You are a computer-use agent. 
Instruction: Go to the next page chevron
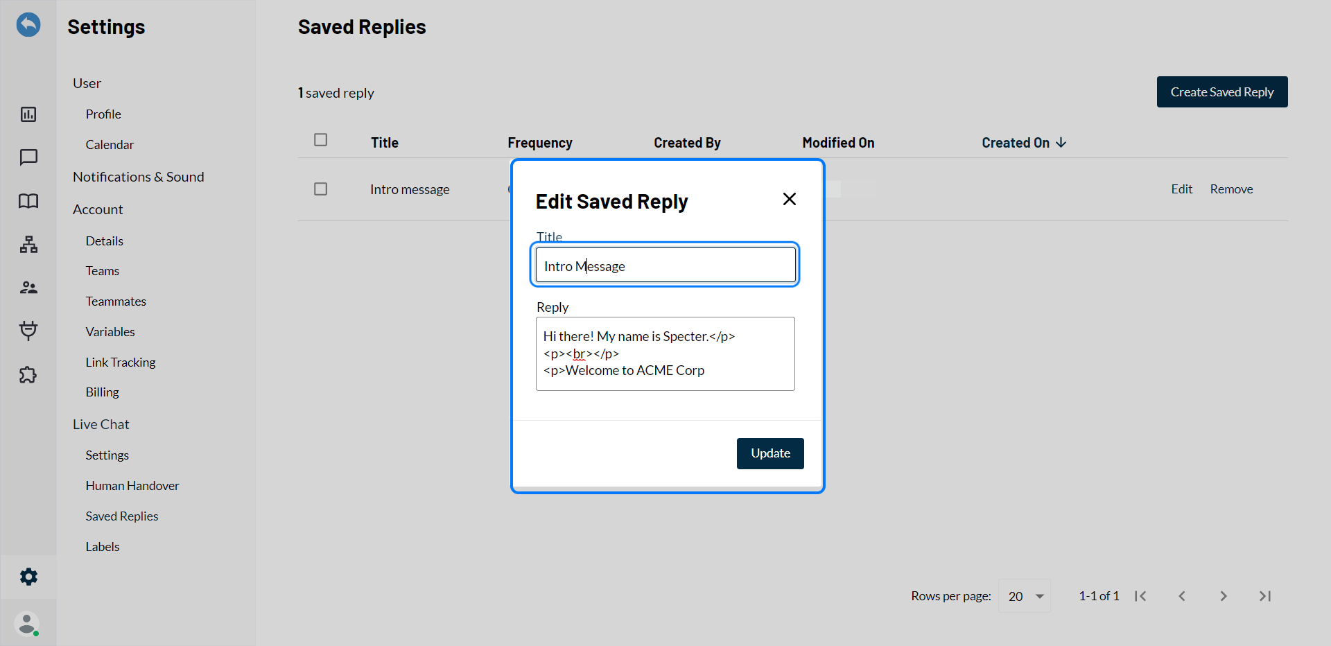(x=1224, y=596)
